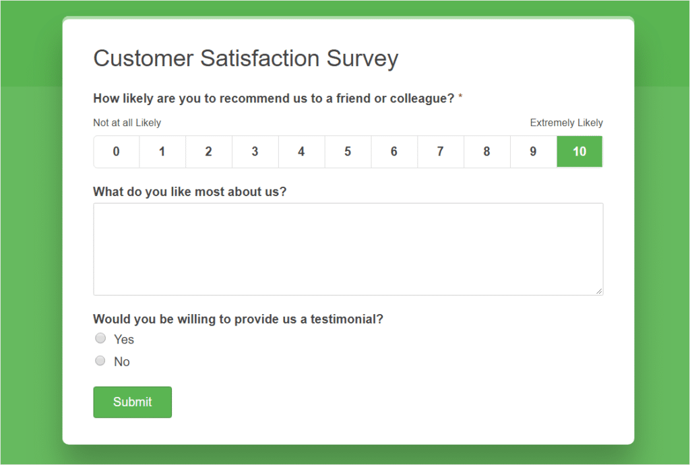Choose rating 5 on the scale
The width and height of the screenshot is (690, 465).
coord(348,152)
